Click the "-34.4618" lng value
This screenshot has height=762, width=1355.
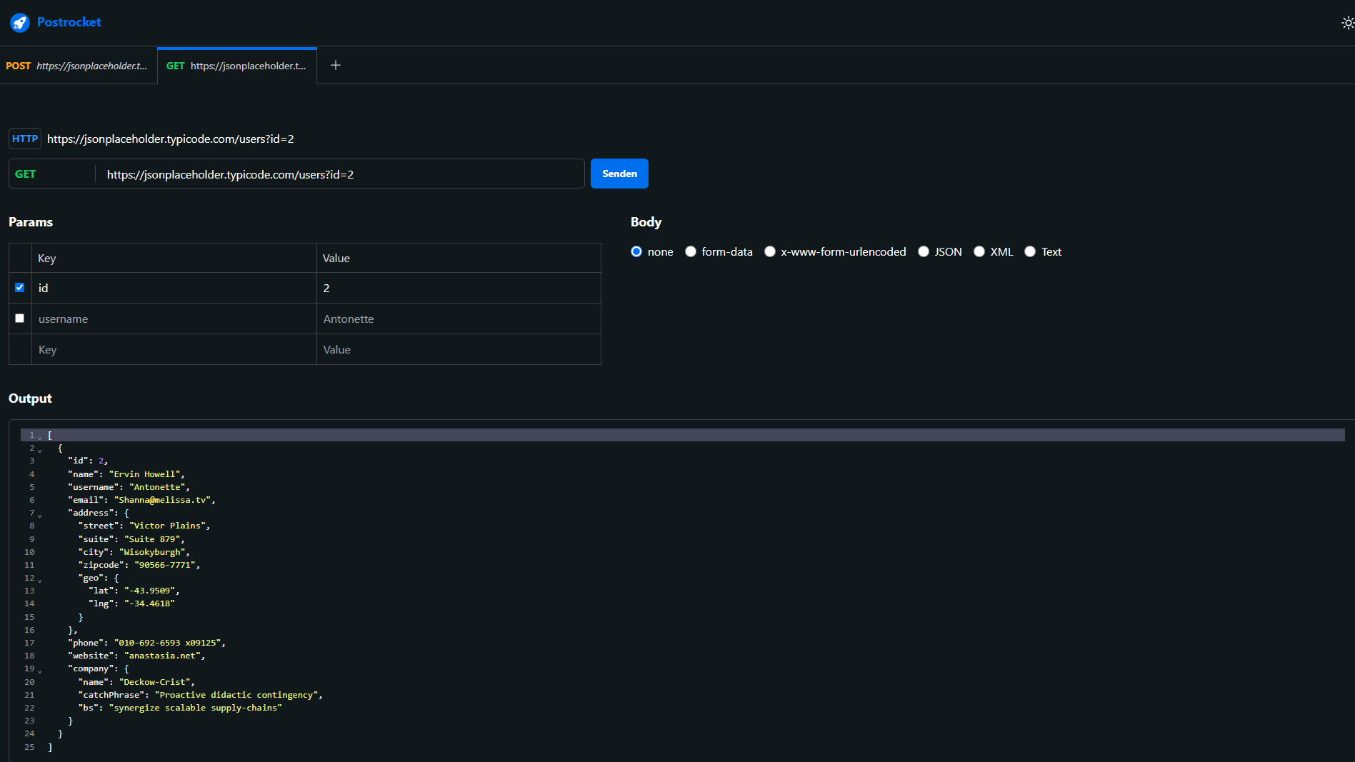pyautogui.click(x=150, y=603)
